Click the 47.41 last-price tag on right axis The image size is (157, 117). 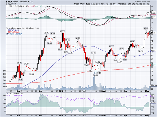[153, 33]
